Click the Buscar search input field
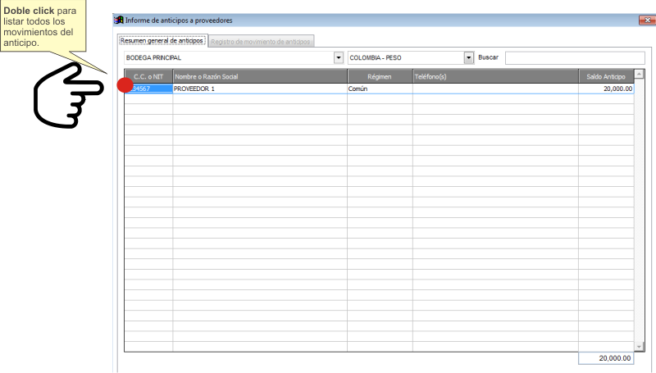Screen dimensions: 656x373 coord(575,57)
